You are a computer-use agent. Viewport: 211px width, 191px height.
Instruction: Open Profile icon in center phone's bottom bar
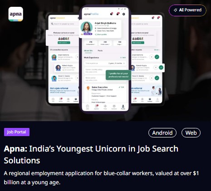pyautogui.click(x=123, y=107)
